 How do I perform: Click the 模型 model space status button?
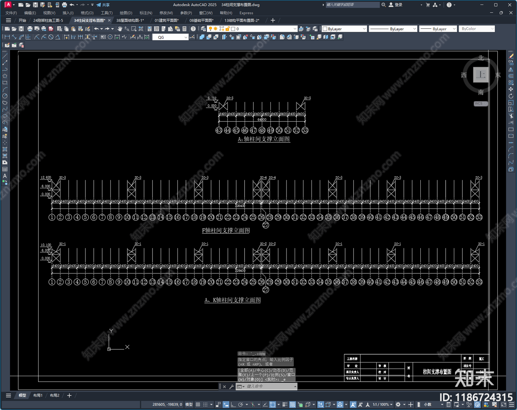click(x=189, y=405)
